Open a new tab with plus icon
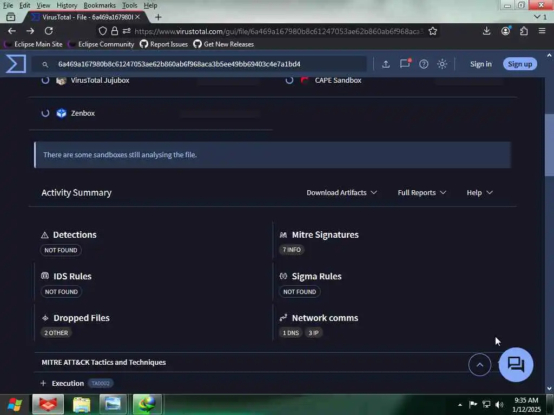The image size is (554, 415). tap(159, 17)
